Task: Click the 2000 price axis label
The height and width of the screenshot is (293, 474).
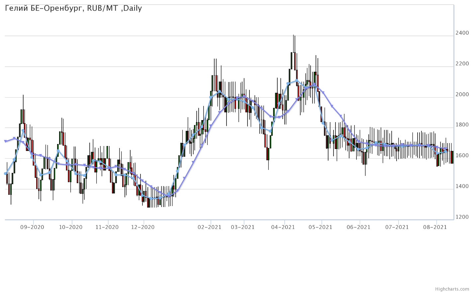Action: tap(462, 95)
